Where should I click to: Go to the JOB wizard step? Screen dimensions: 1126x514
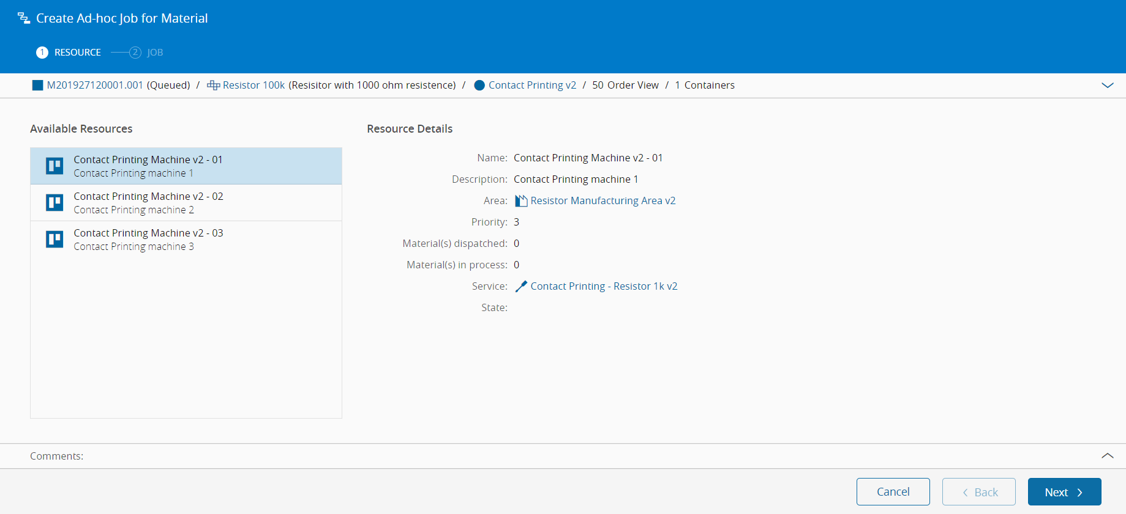[x=146, y=53]
